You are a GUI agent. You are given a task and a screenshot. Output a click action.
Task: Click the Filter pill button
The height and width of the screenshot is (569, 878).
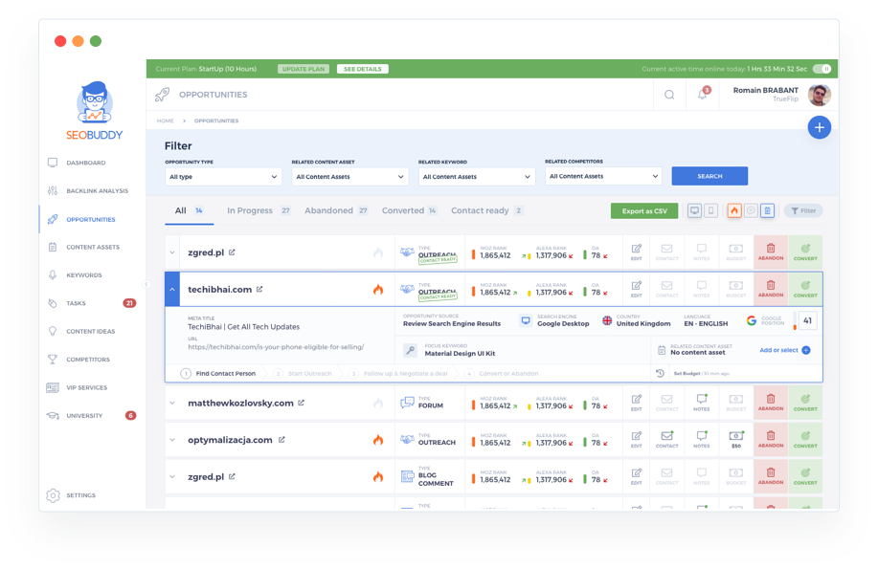coord(803,211)
